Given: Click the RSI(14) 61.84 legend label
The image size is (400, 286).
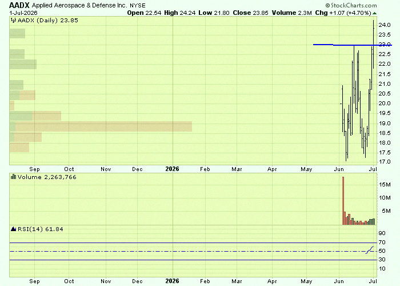Looking at the screenshot, I should 41,229.
